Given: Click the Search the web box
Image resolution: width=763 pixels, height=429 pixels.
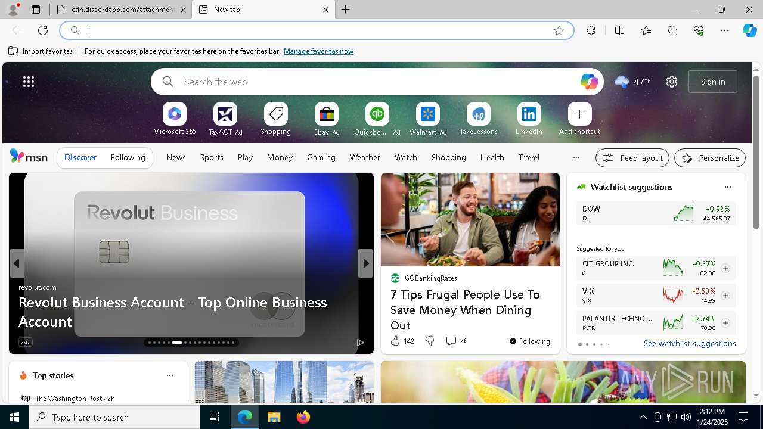Looking at the screenshot, I should tap(376, 82).
